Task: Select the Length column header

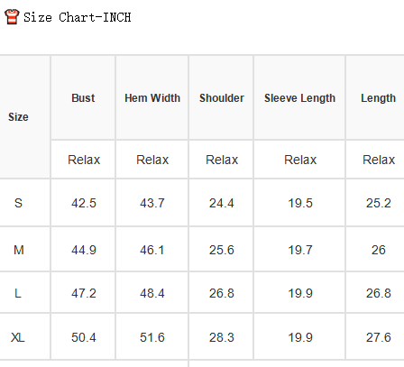Action: tap(378, 98)
